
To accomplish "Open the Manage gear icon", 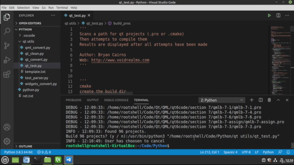I will tap(7, 141).
